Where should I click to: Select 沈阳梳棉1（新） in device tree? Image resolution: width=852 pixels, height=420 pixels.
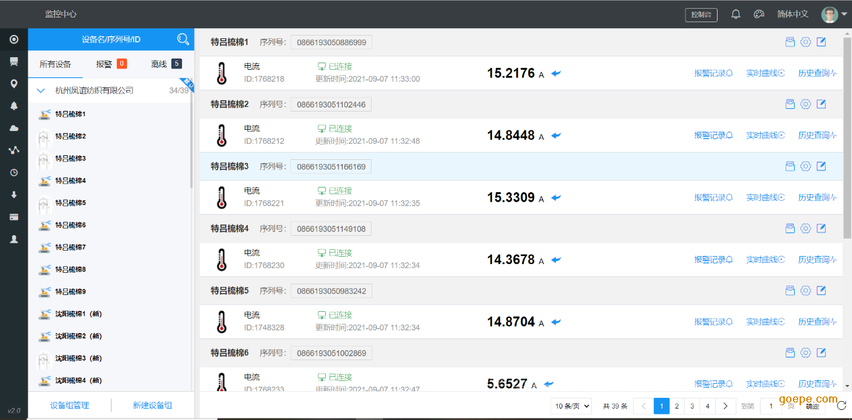point(78,314)
